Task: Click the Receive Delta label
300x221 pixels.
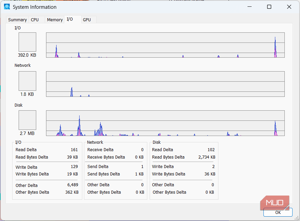Action: tap(100, 150)
